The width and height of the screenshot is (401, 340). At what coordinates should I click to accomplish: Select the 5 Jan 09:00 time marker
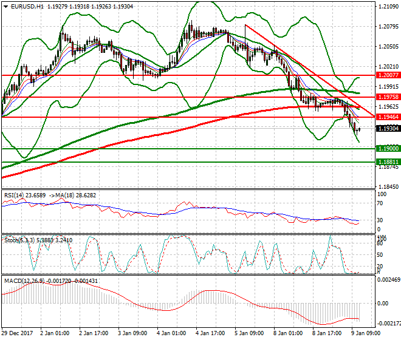coord(248,334)
